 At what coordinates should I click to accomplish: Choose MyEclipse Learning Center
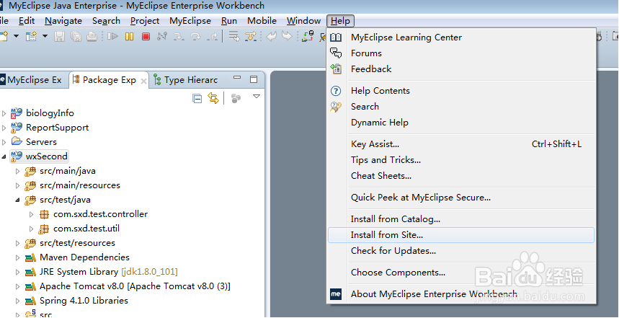(x=461, y=37)
